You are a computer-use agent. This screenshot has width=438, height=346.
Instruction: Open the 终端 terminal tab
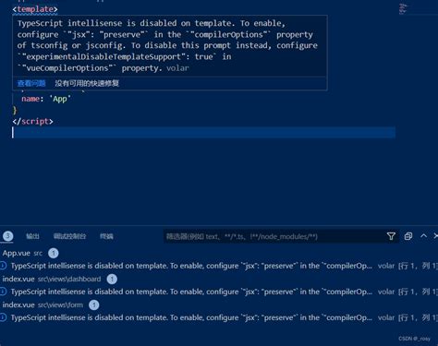click(106, 236)
